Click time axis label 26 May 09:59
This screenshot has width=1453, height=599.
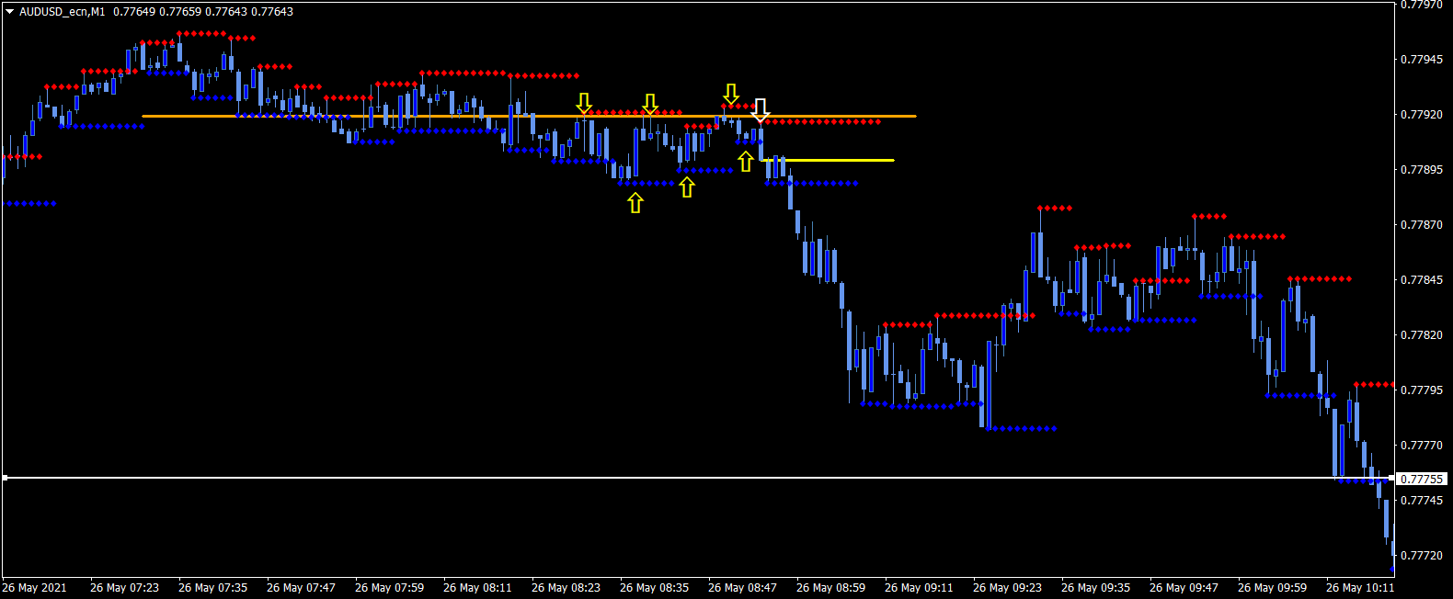click(x=1272, y=588)
